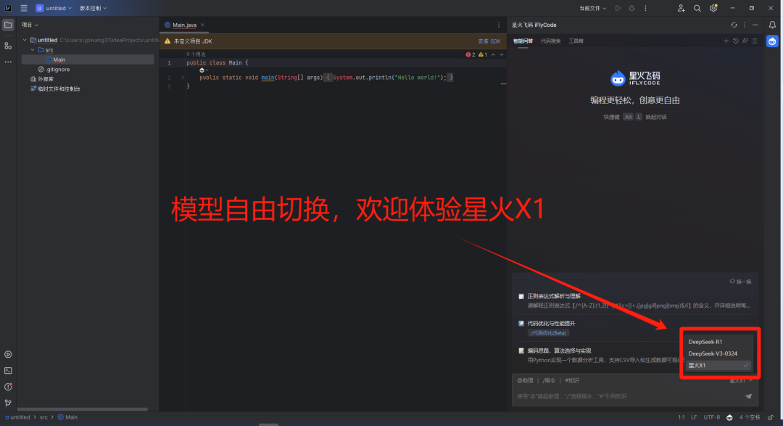Open more run actions vertical dots
Image resolution: width=783 pixels, height=426 pixels.
[645, 8]
